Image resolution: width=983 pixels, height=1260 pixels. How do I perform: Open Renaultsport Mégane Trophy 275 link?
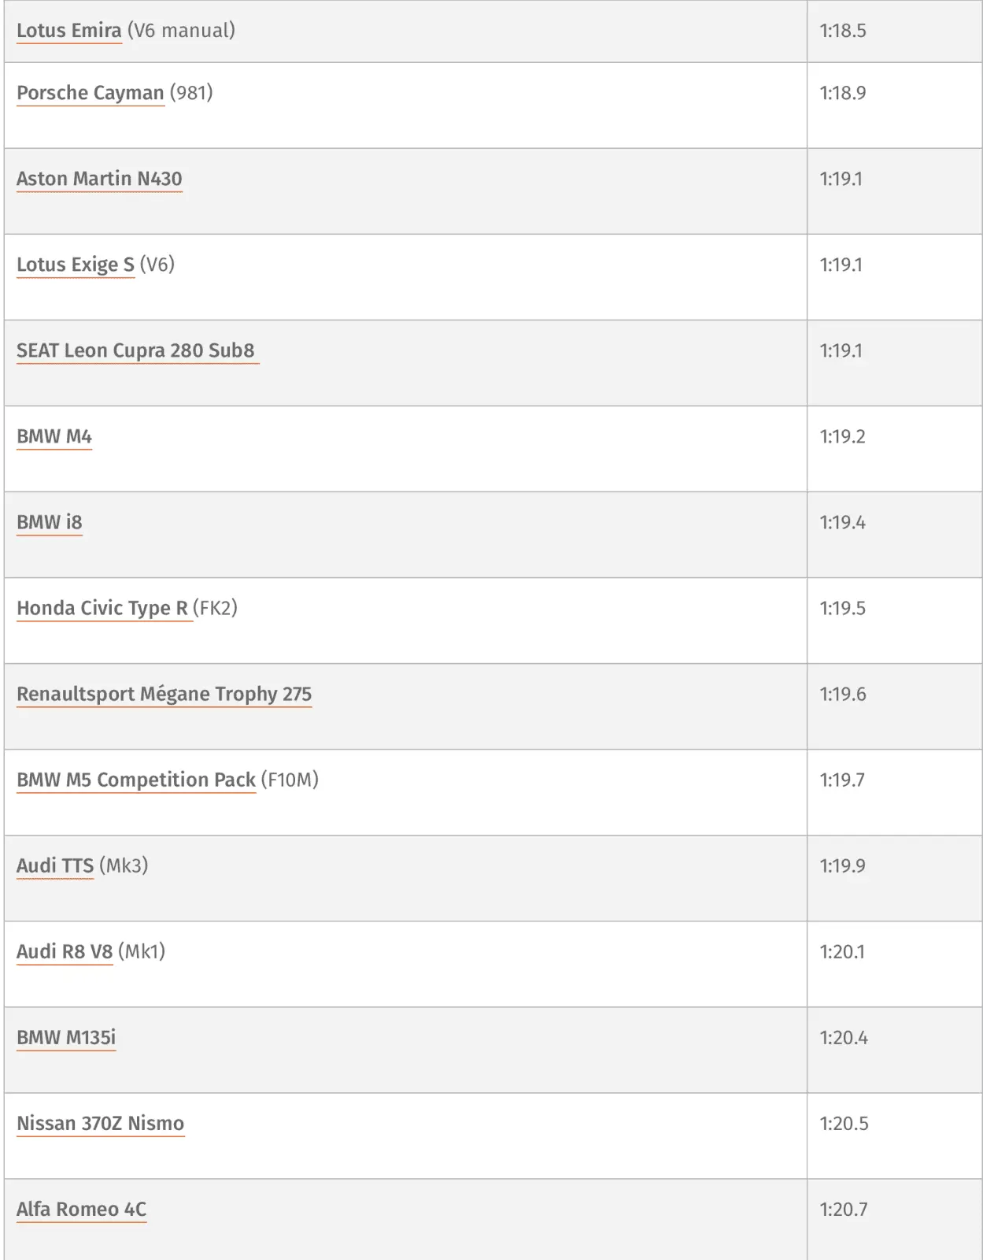(x=164, y=694)
